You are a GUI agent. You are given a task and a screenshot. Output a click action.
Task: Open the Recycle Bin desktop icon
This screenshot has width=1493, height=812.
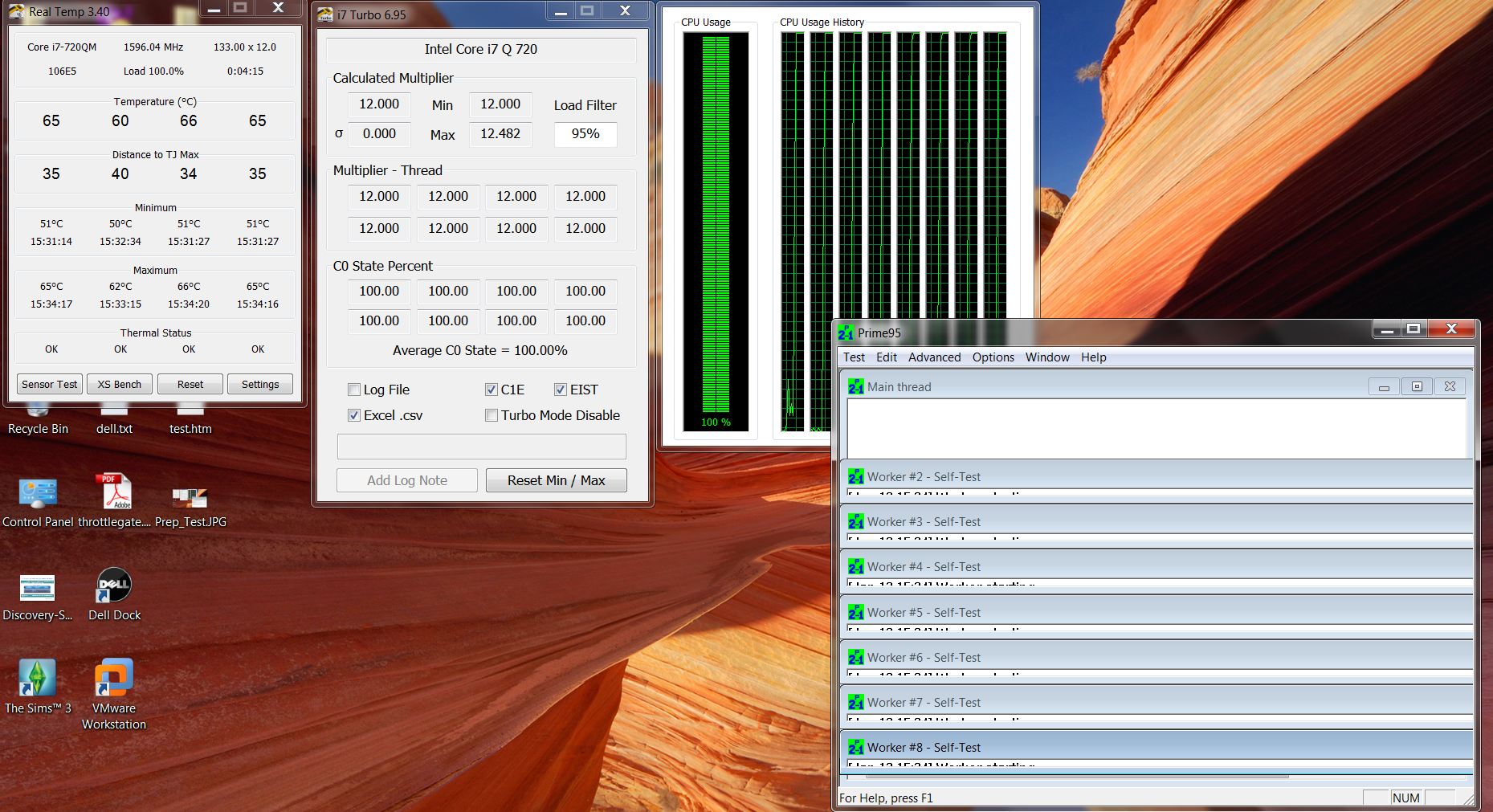[38, 421]
